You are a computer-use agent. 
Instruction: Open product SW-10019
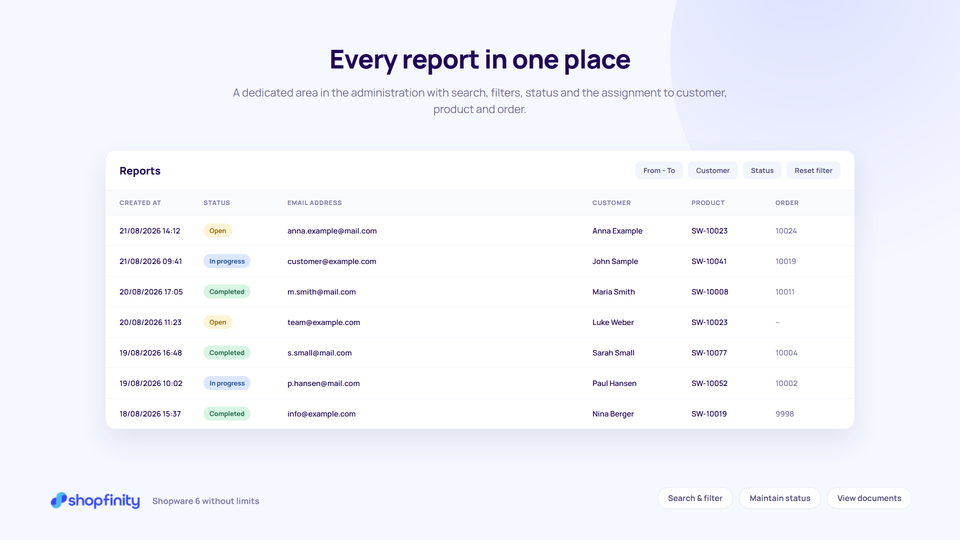pos(709,414)
